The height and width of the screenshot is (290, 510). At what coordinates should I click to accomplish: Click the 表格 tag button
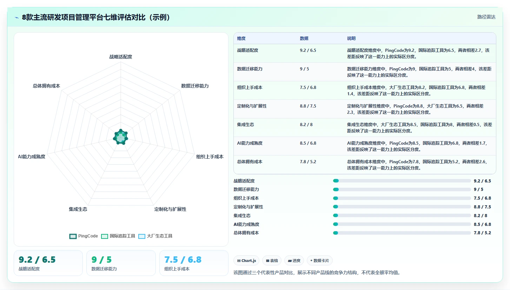272,261
